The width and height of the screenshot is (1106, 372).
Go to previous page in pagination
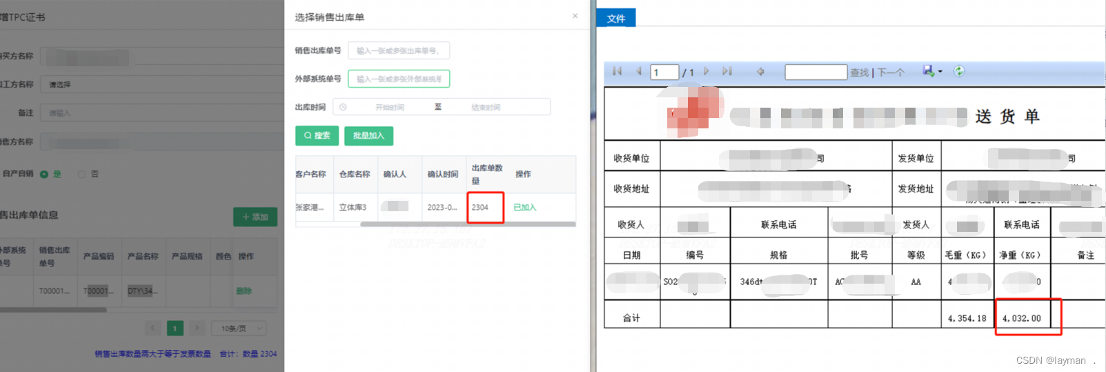click(x=153, y=329)
